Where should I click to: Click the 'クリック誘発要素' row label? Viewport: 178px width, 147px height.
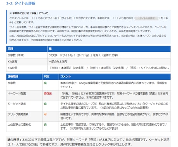(x=18, y=114)
